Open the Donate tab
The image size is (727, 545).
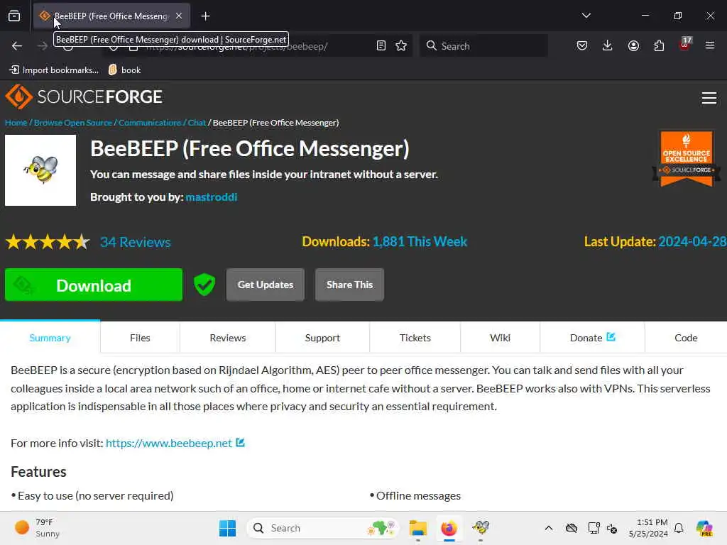(592, 338)
